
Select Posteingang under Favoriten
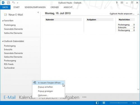point(10,25)
